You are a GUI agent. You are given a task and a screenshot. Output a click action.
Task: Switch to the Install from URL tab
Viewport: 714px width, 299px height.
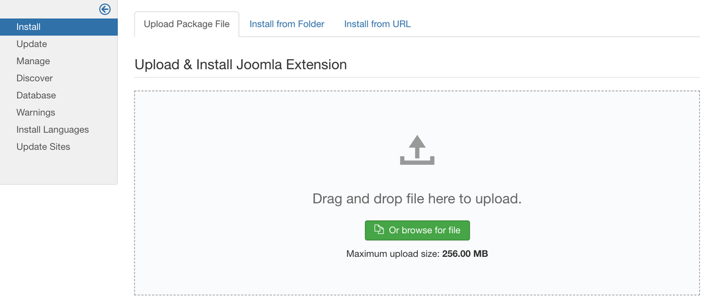point(377,24)
